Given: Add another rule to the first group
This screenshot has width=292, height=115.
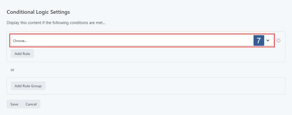Looking at the screenshot, I should 22,54.
